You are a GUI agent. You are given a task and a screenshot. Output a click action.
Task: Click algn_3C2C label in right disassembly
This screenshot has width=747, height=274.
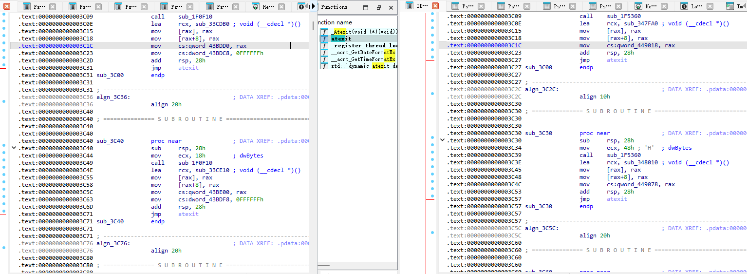pyautogui.click(x=542, y=89)
